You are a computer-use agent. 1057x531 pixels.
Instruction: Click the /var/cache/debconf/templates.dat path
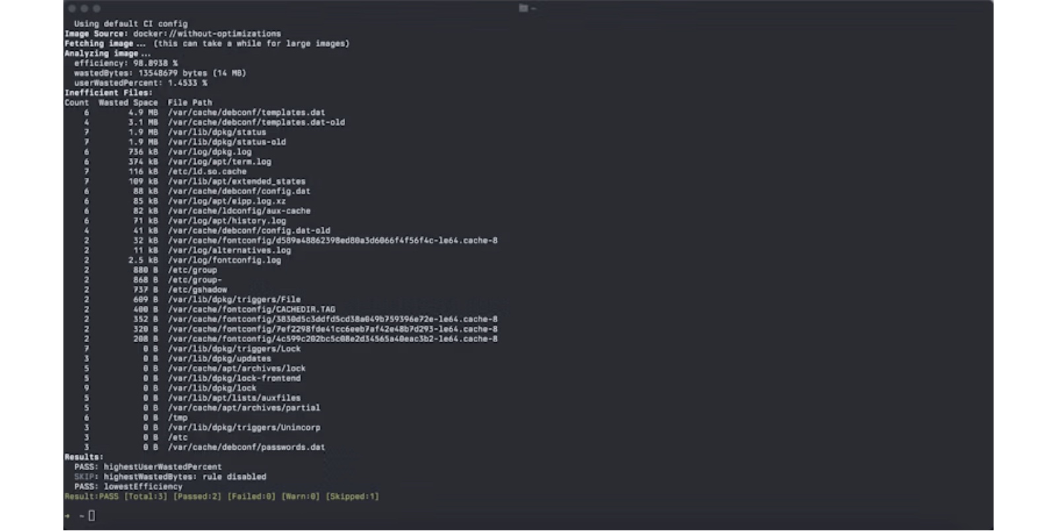(x=246, y=113)
